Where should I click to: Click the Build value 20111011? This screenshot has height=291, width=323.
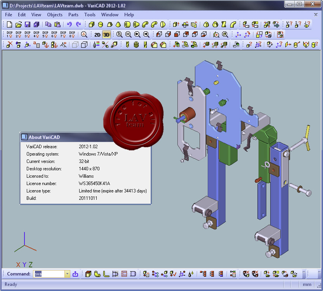click(88, 198)
